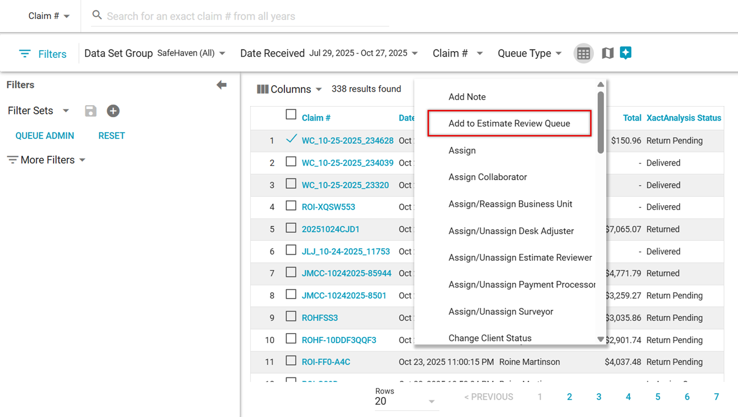The width and height of the screenshot is (738, 417).
Task: Click the context menu scrollbar thumb
Action: point(601,121)
